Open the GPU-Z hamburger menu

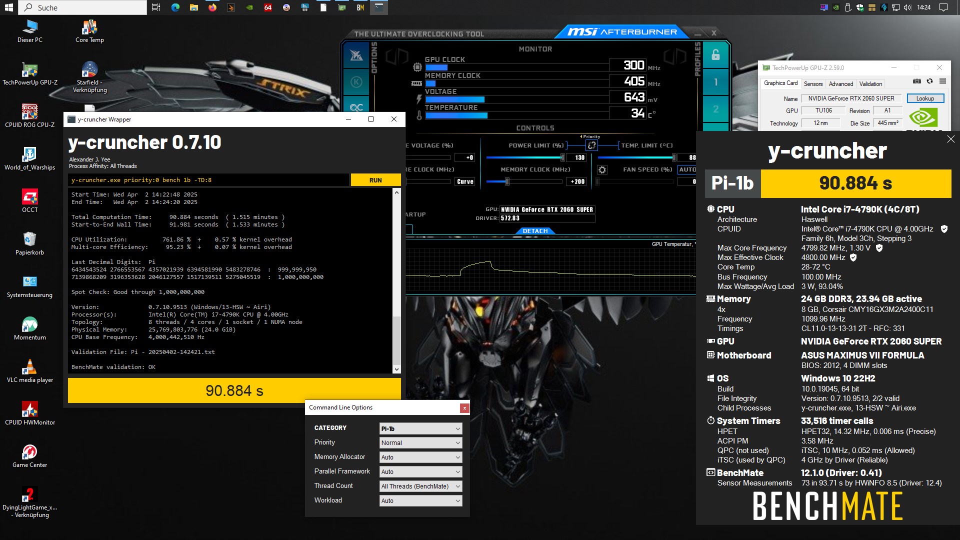[942, 81]
